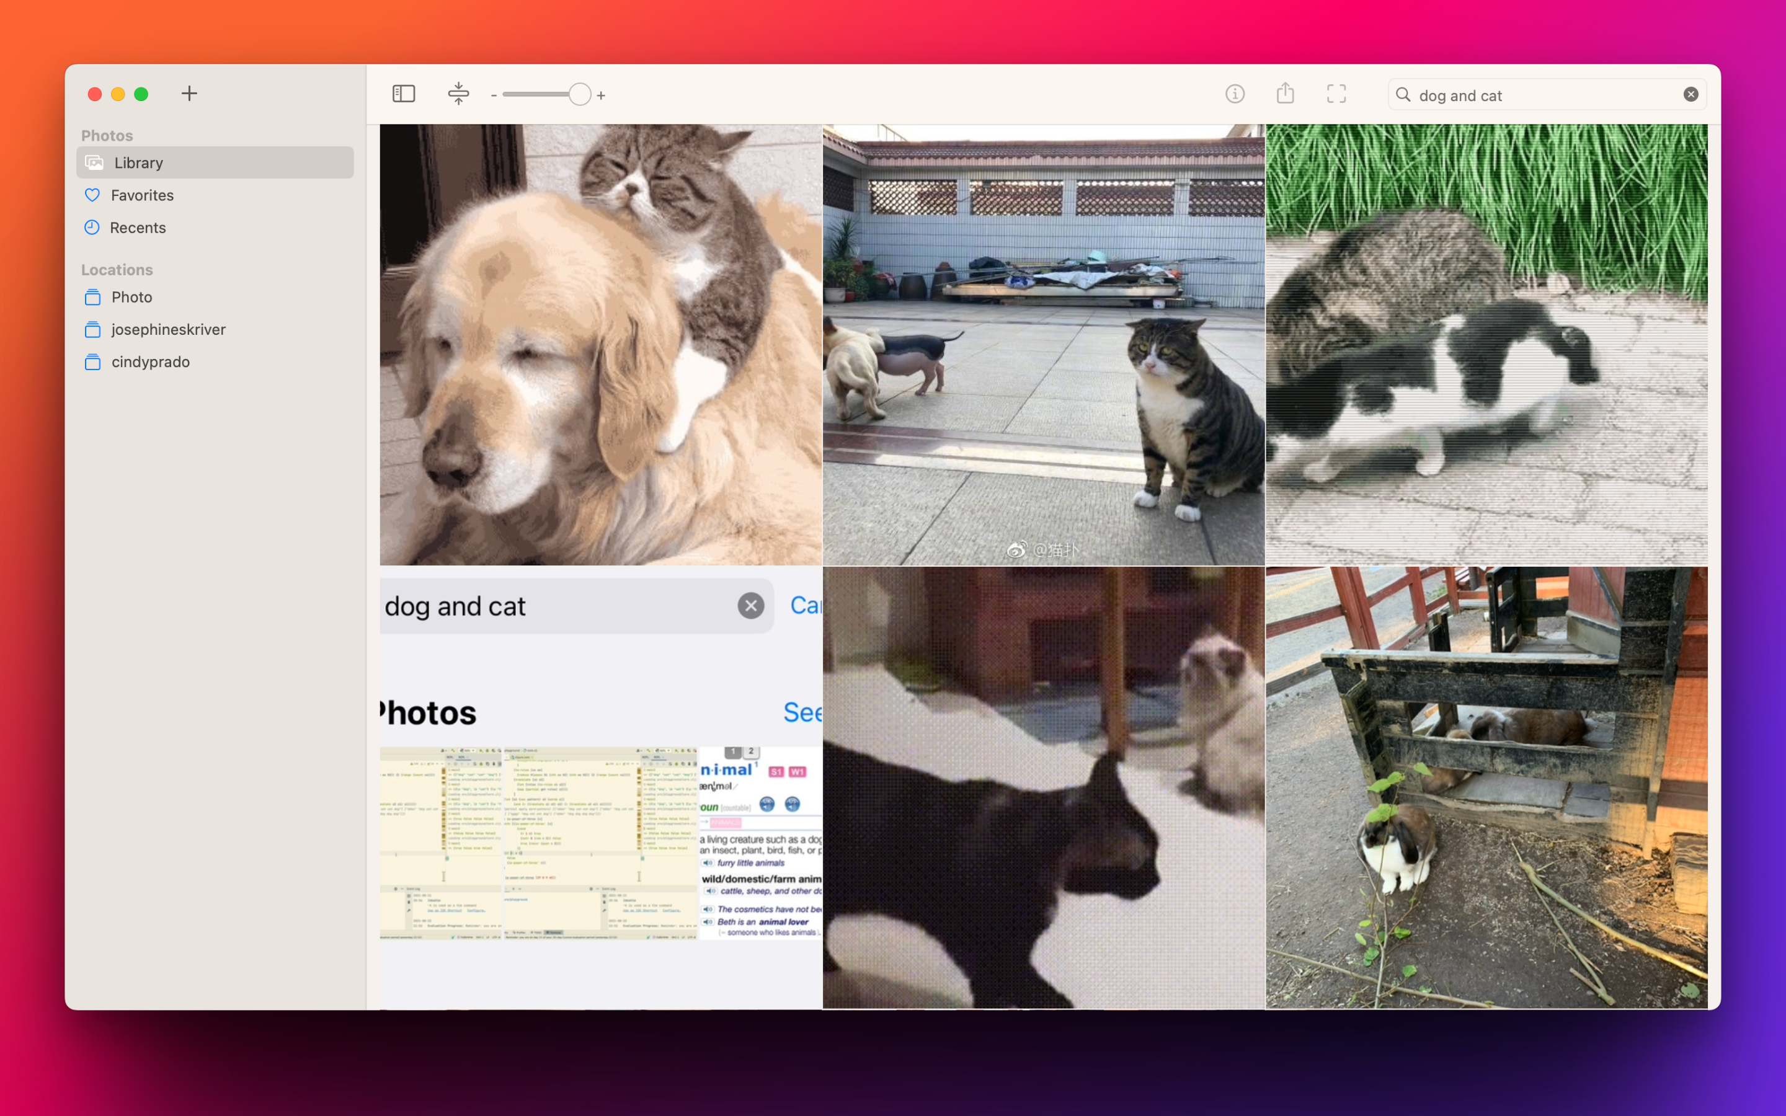
Task: Open the photo info panel
Action: click(x=1235, y=94)
